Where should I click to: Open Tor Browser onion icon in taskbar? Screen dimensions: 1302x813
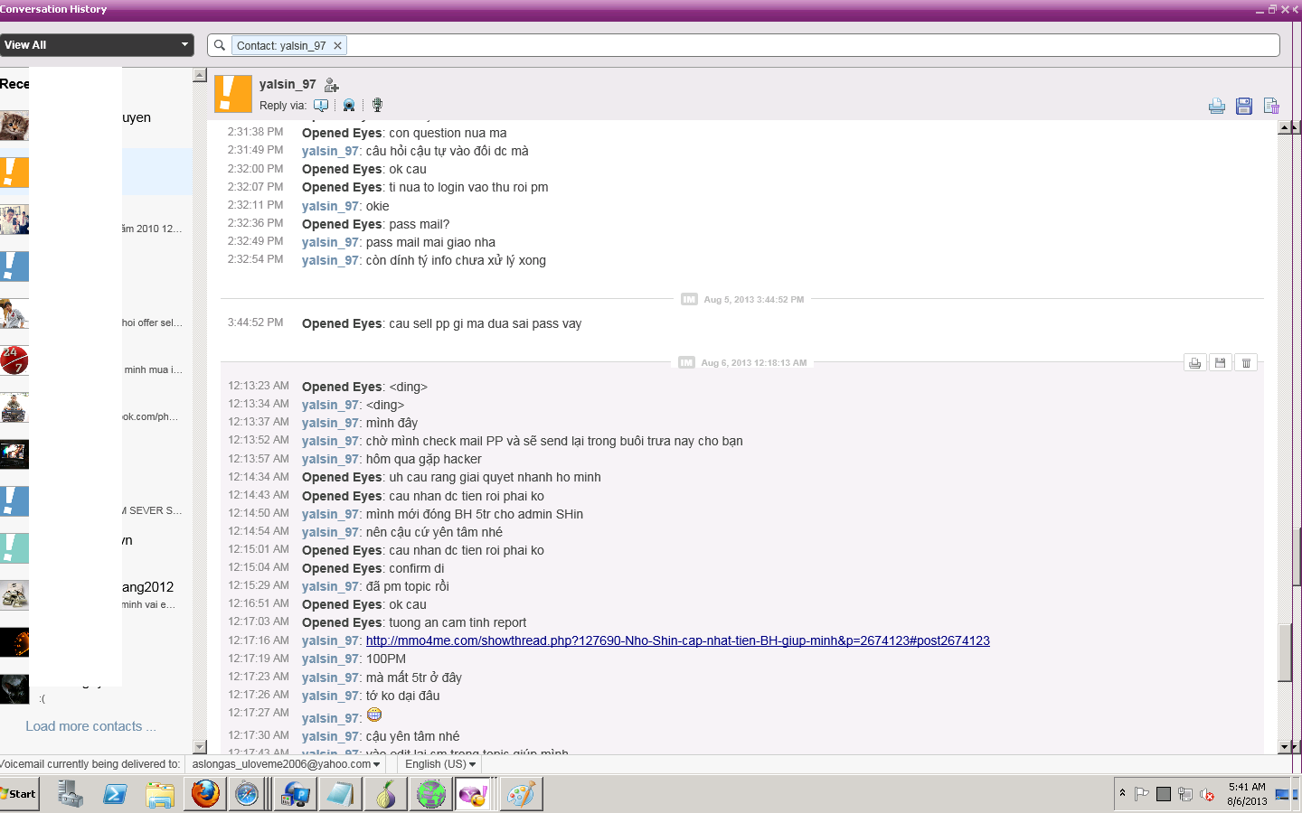386,794
